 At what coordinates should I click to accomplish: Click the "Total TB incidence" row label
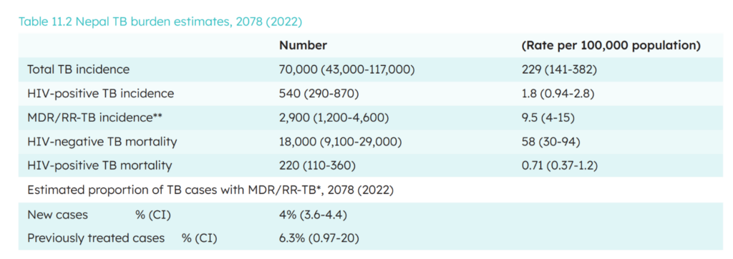point(78,69)
